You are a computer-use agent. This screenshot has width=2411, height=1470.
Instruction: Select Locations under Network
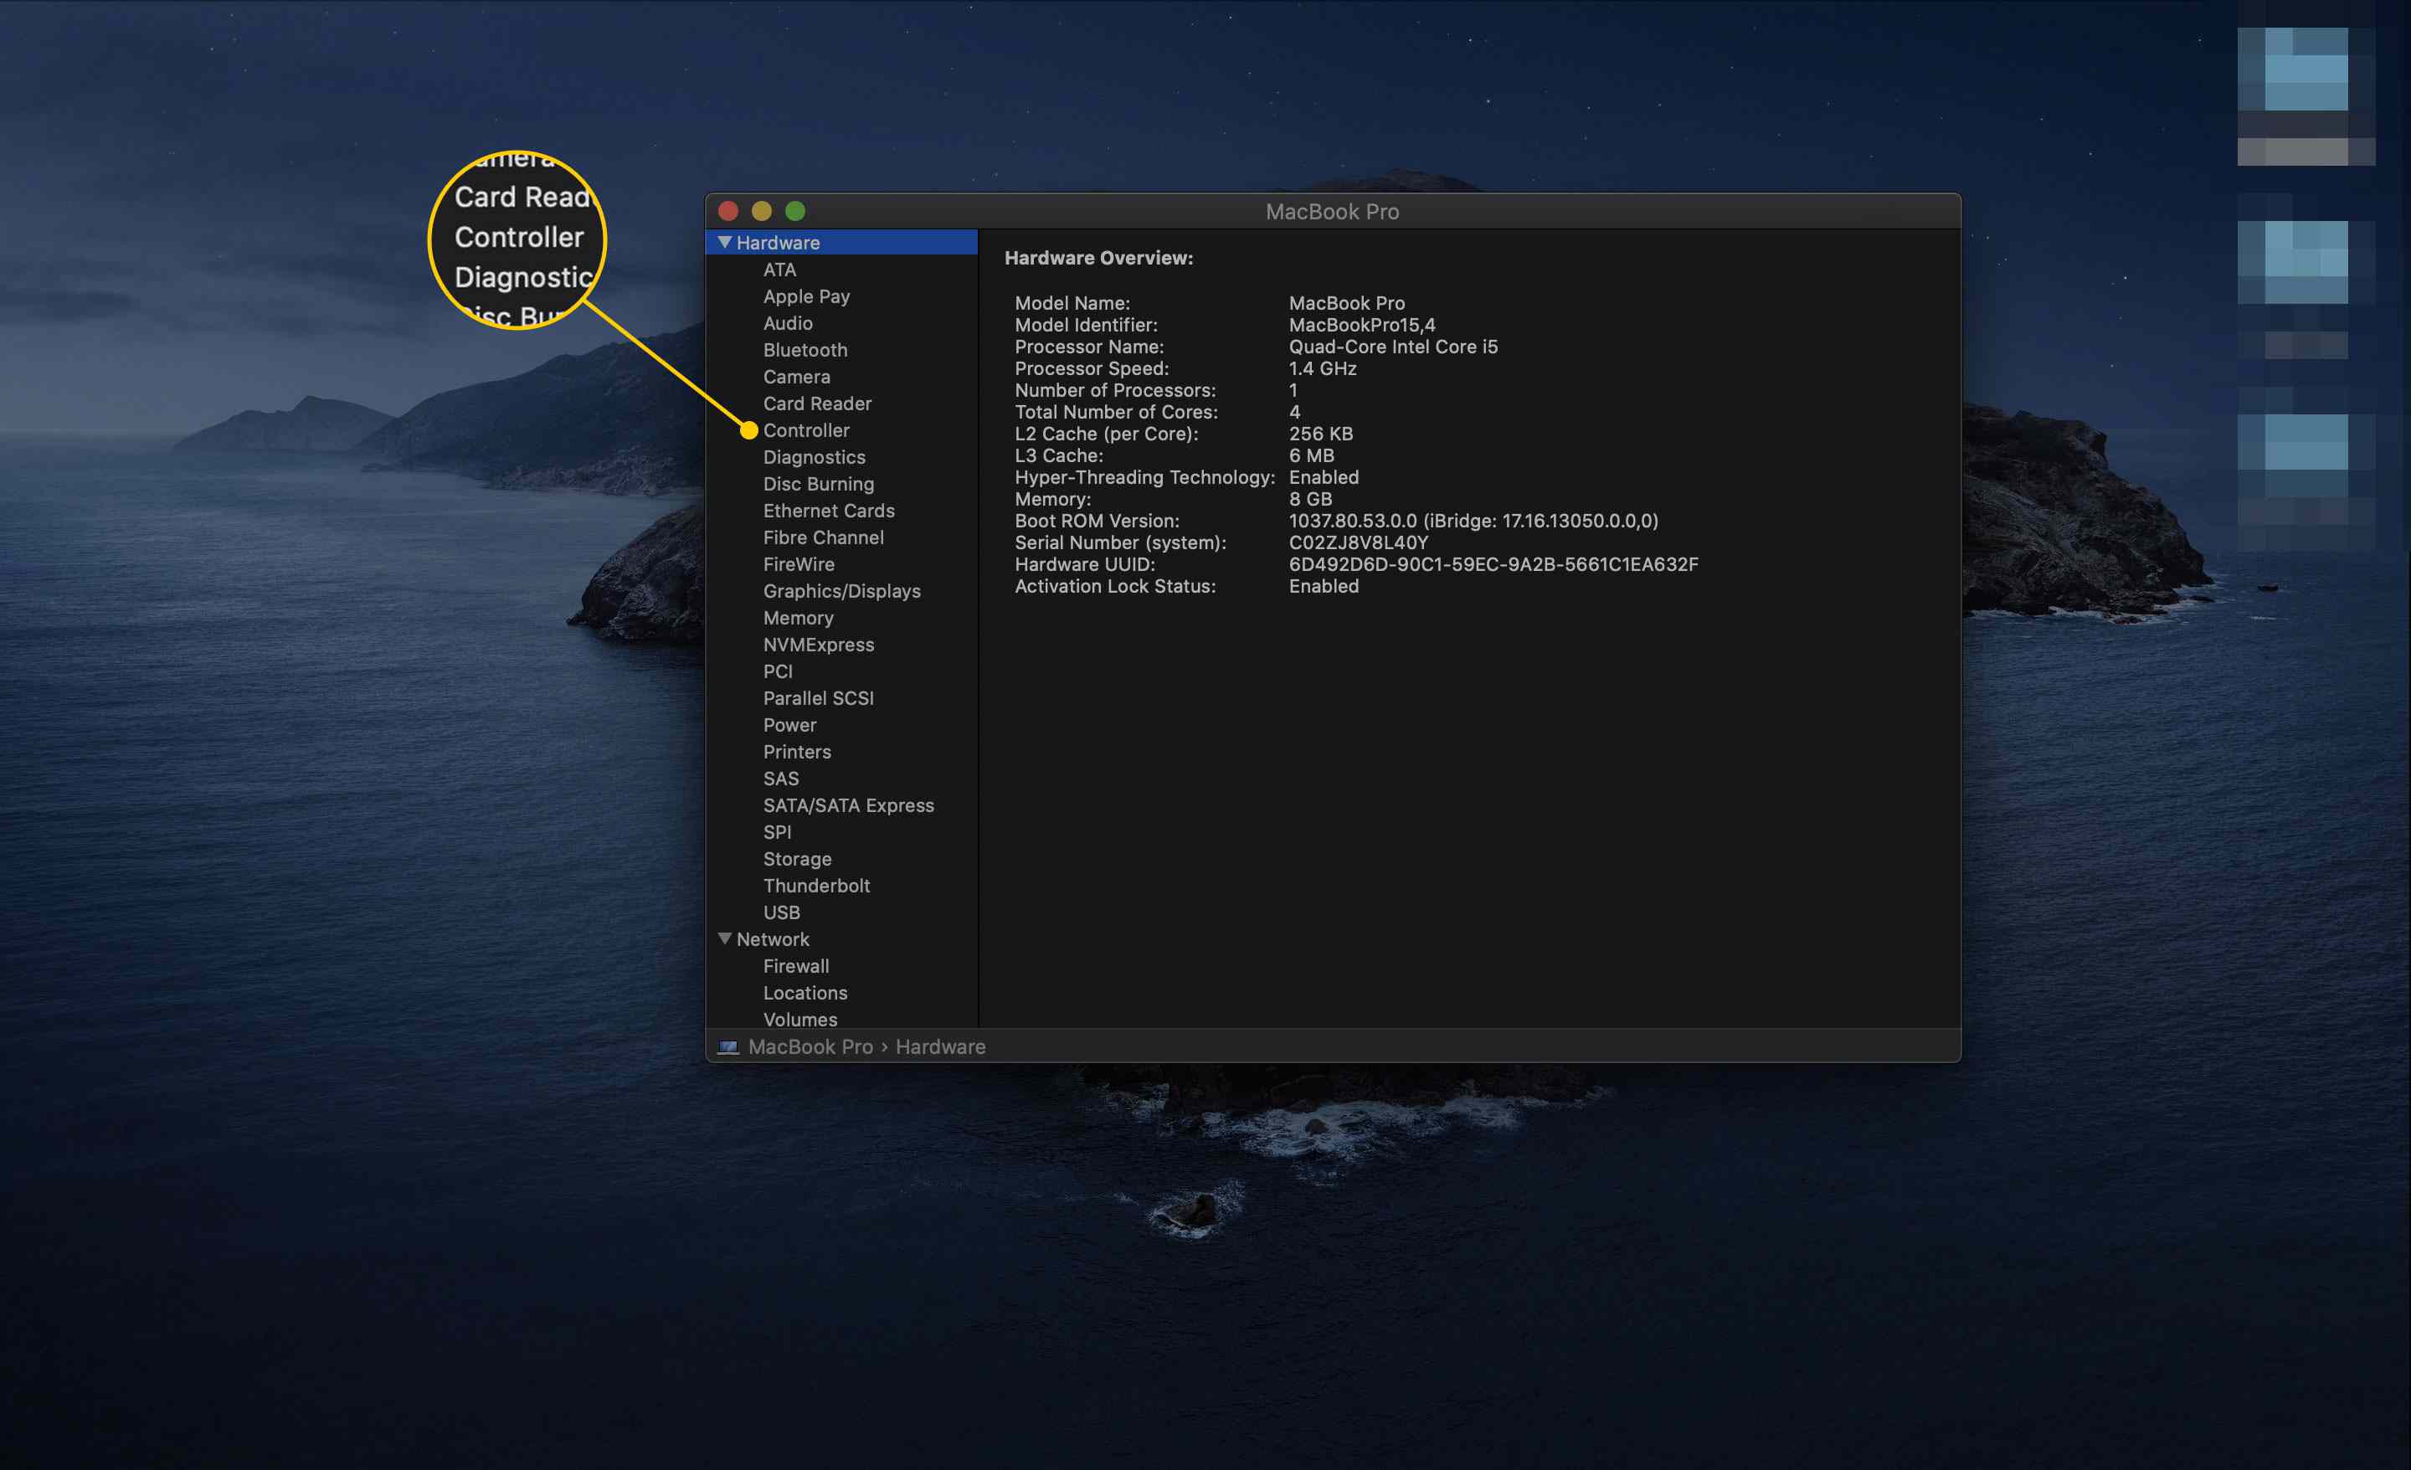(805, 992)
